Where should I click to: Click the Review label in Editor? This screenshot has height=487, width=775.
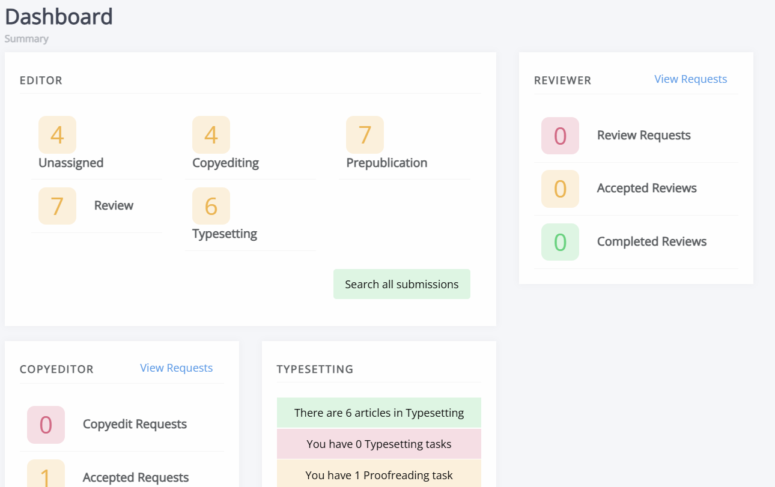pos(114,205)
